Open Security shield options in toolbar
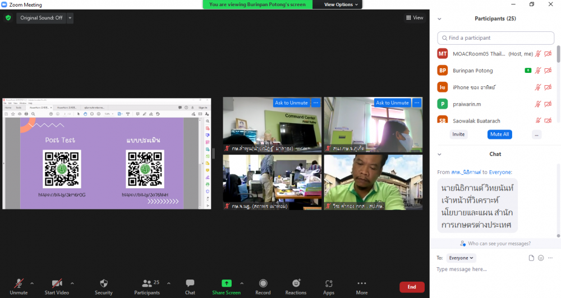Image resolution: width=561 pixels, height=298 pixels. tap(103, 286)
